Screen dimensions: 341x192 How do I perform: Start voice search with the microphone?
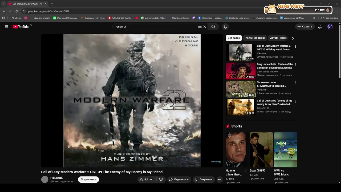225,27
